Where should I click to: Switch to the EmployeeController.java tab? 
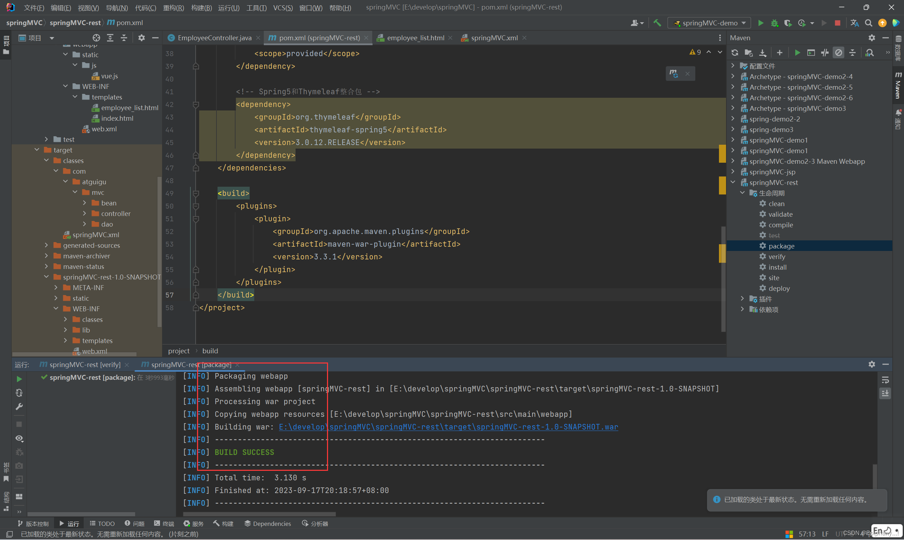tap(214, 38)
